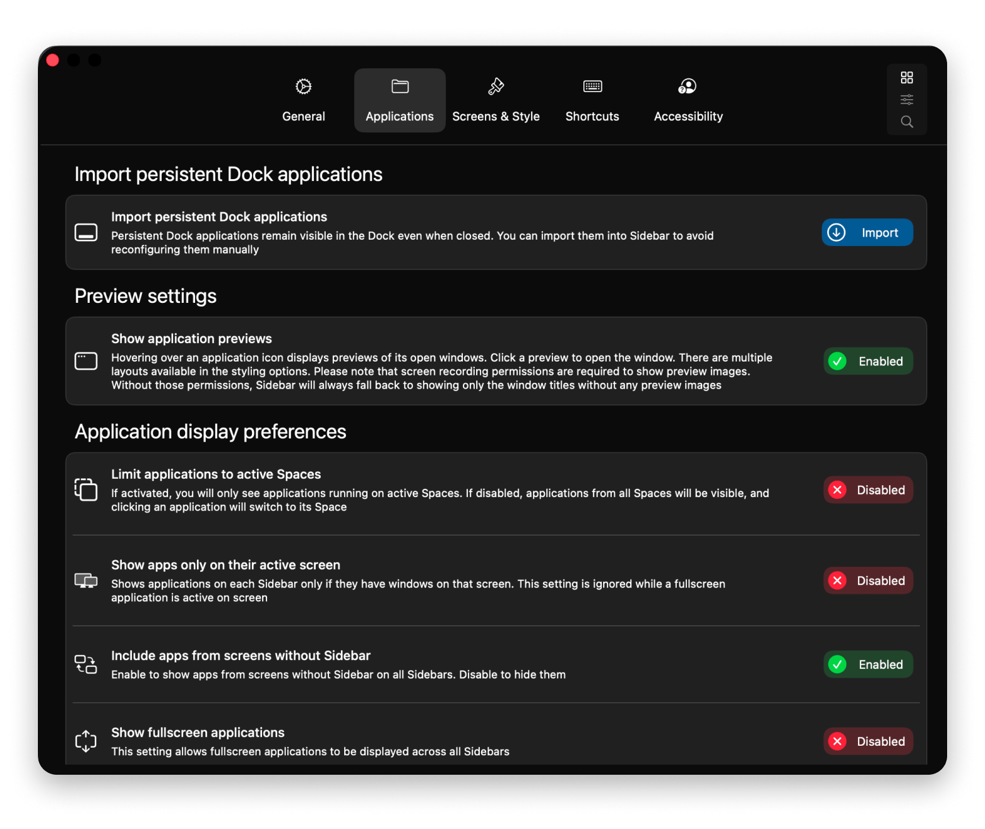Screen dimensions: 985x829
Task: Enable Limit applications to active Spaces
Action: point(868,490)
